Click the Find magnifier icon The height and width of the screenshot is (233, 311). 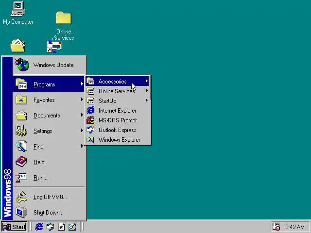tap(21, 146)
